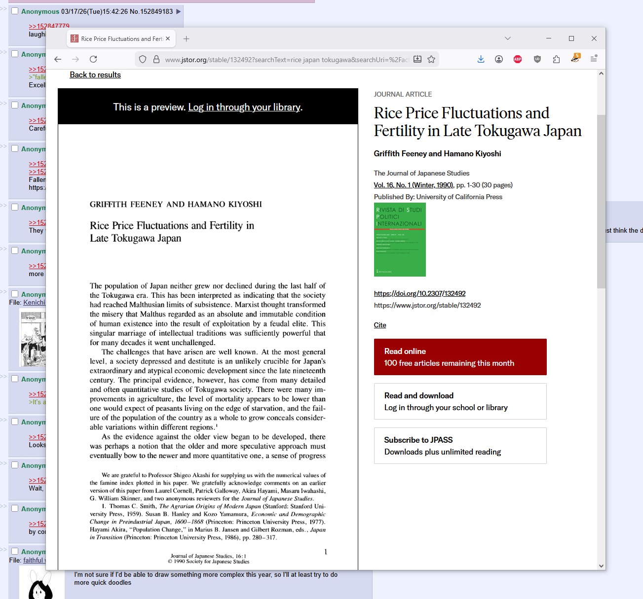Click the text "The Journal of Japanese Studies"
This screenshot has width=643, height=599.
click(421, 173)
